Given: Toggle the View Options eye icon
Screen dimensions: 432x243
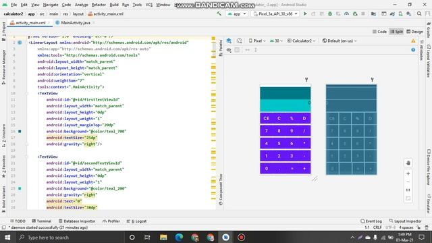Looking at the screenshot, I should tap(229, 50).
